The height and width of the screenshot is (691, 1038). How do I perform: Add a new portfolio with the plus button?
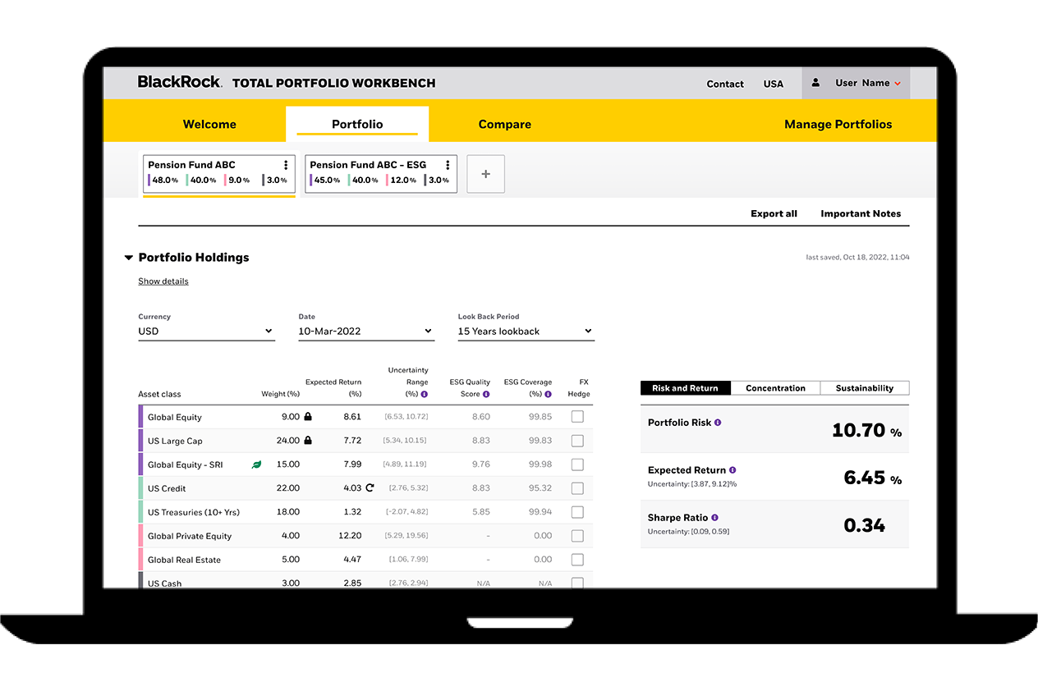[485, 174]
